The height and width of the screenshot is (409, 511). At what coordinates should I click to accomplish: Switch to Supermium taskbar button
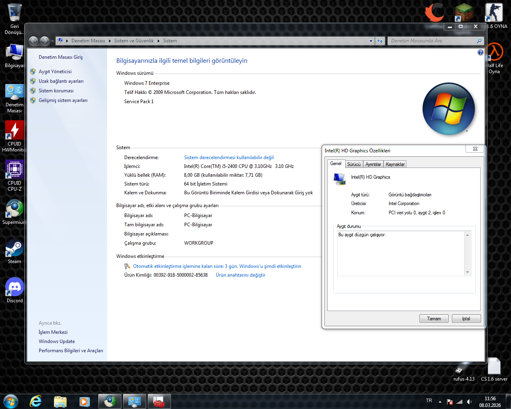click(110, 401)
